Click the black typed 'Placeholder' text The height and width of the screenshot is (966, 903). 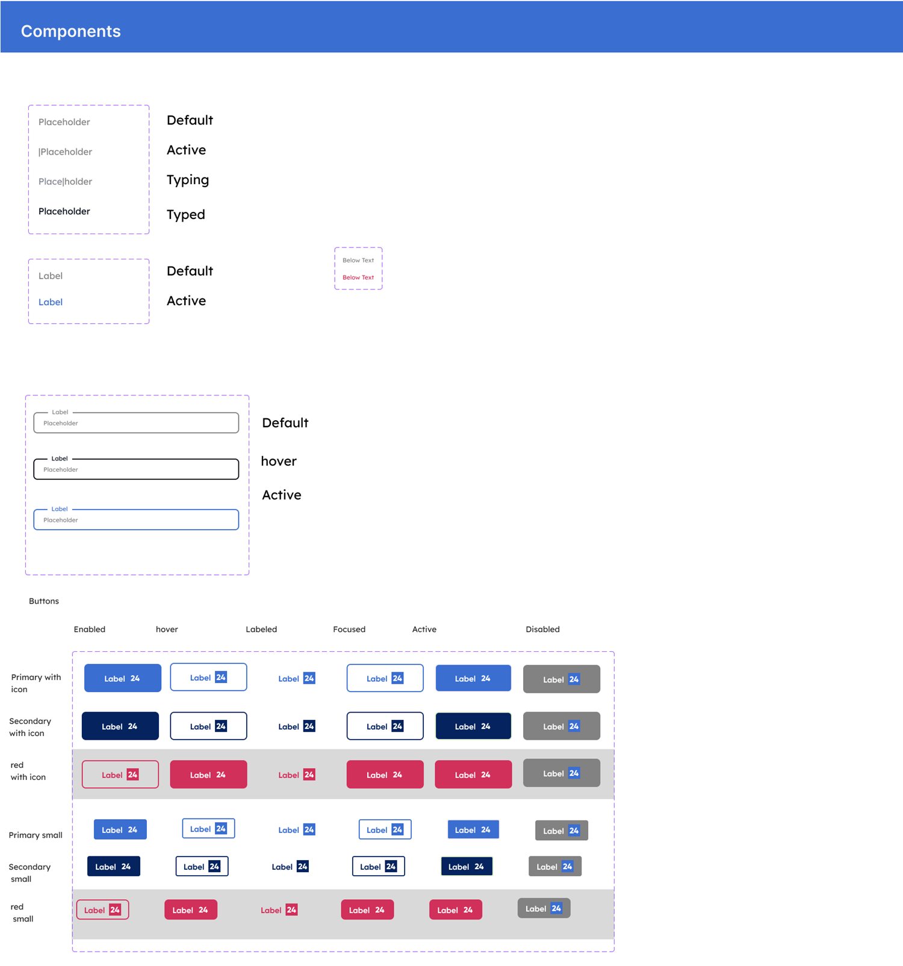pyautogui.click(x=64, y=211)
